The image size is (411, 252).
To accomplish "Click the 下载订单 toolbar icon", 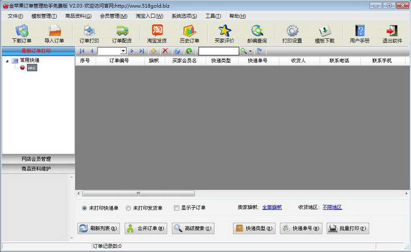I will [22, 34].
